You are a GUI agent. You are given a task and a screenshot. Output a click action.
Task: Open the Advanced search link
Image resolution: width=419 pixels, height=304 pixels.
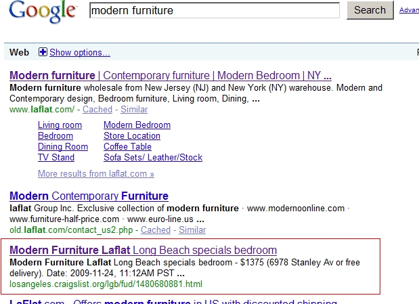409,10
